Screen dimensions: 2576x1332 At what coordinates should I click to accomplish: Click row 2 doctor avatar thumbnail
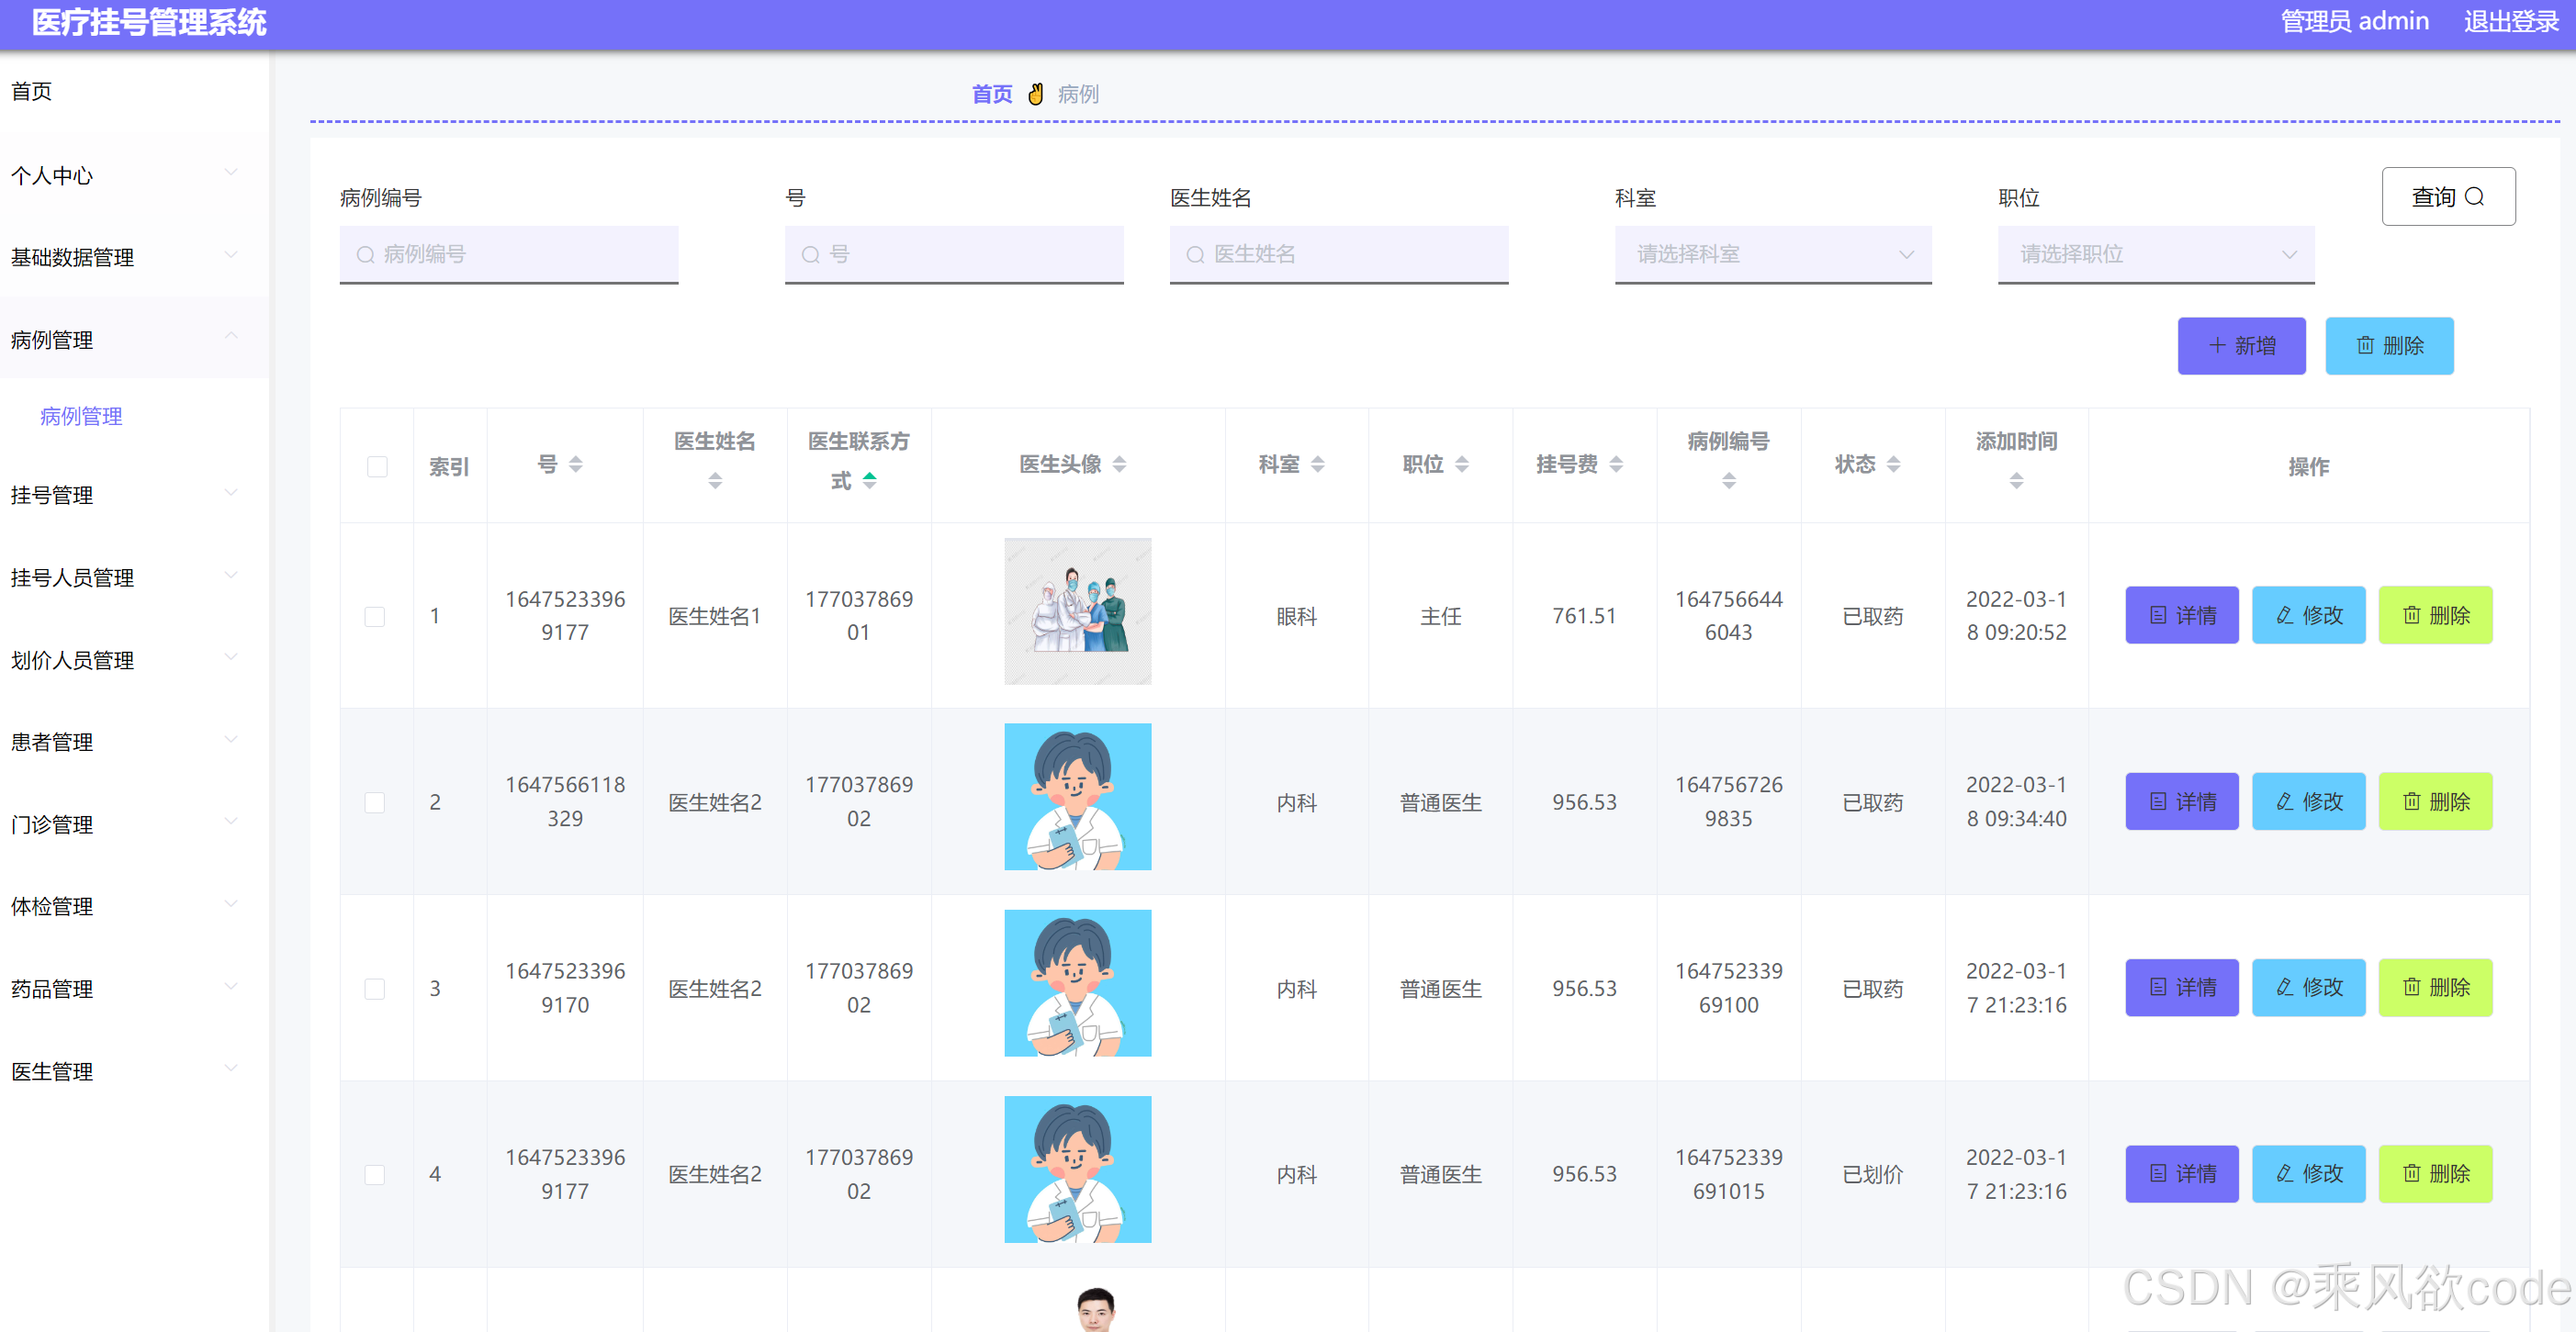pyautogui.click(x=1077, y=798)
